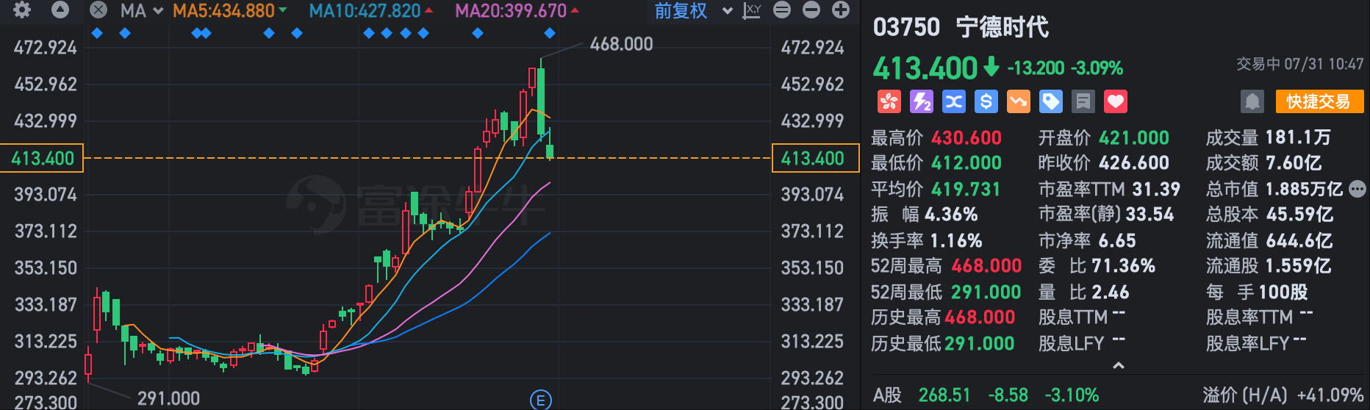Click the leftmost blue diamond event marker
The image size is (1370, 410).
97,33
